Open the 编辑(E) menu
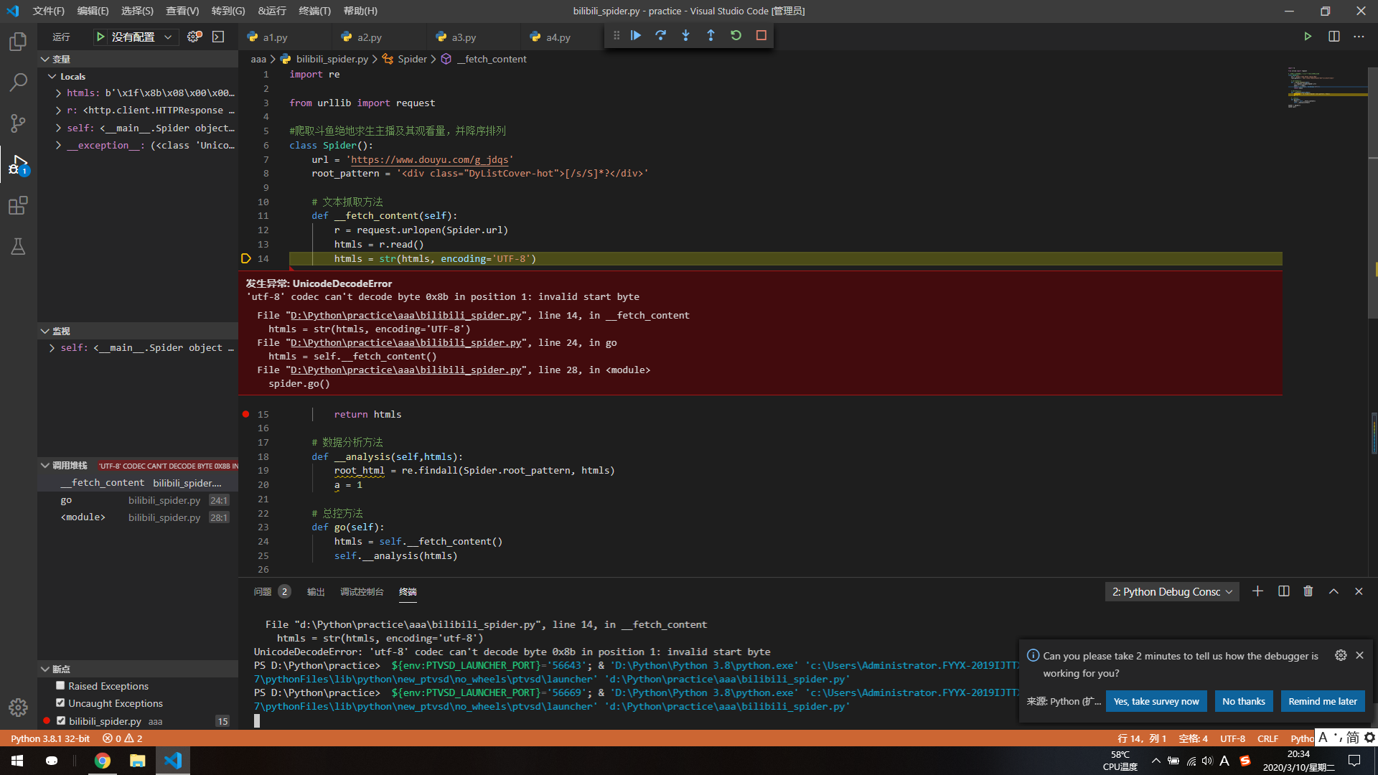The height and width of the screenshot is (775, 1378). click(x=93, y=11)
